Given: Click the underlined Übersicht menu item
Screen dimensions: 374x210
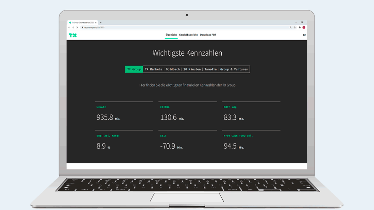Looking at the screenshot, I should point(171,35).
